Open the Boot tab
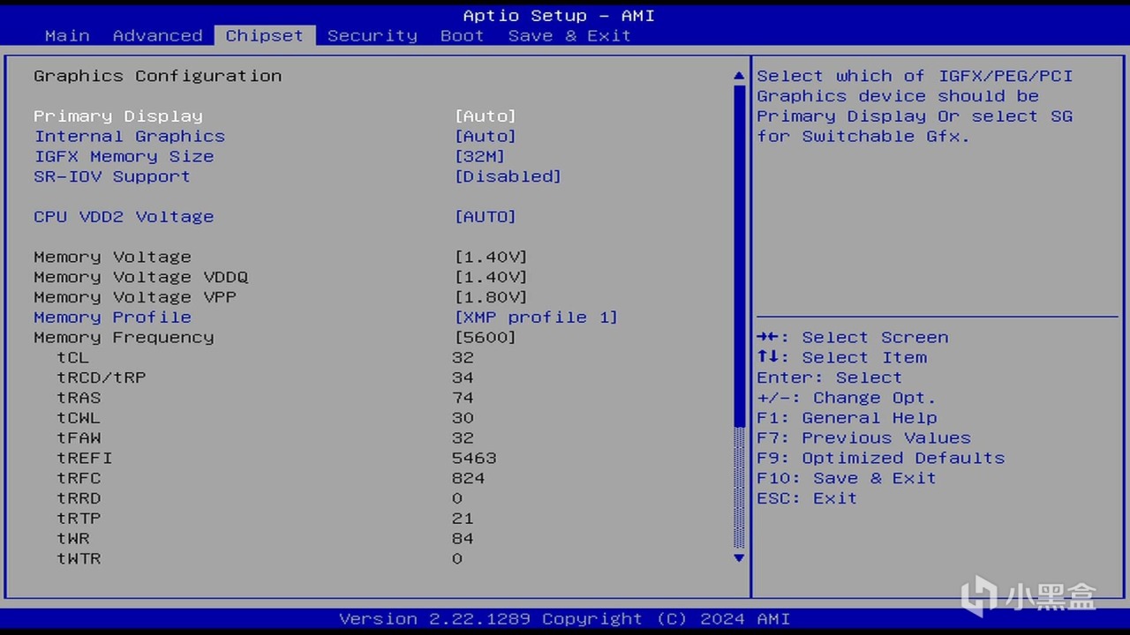 coord(463,35)
